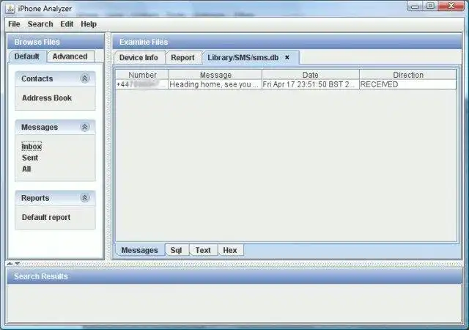Switch to the Hex view tab
The width and height of the screenshot is (469, 330).
[x=230, y=250]
